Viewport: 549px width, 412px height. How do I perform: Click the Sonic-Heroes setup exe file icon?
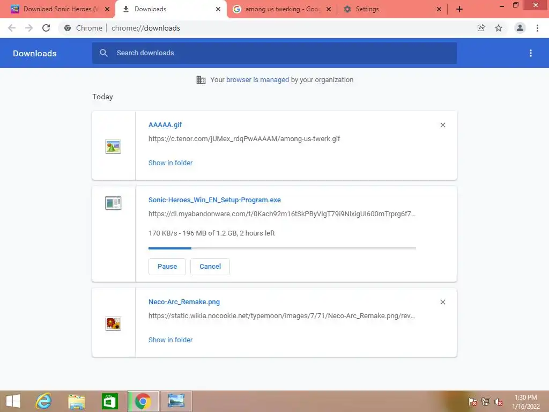click(x=113, y=203)
